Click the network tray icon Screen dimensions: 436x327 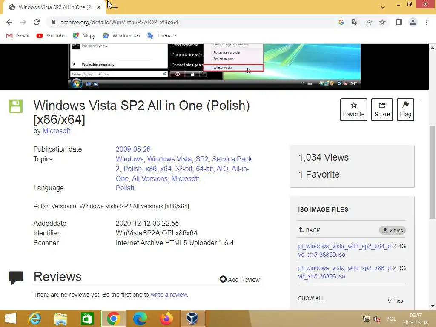pos(367,319)
